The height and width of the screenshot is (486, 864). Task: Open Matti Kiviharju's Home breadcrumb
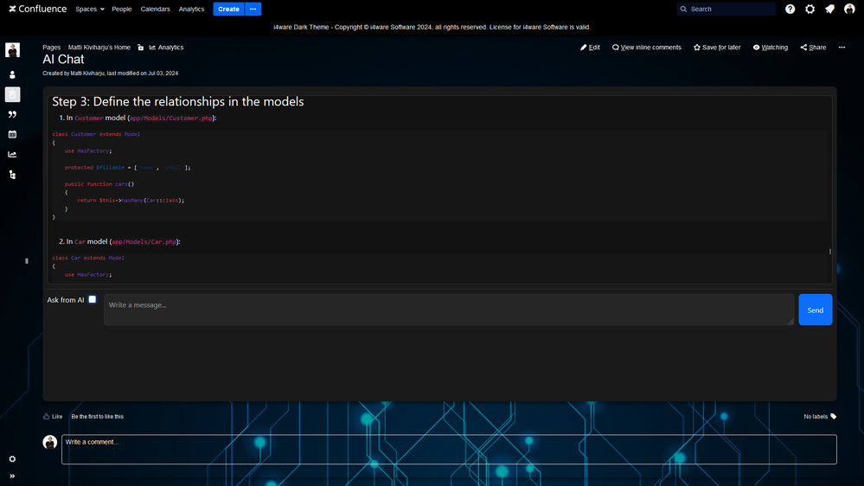[99, 48]
